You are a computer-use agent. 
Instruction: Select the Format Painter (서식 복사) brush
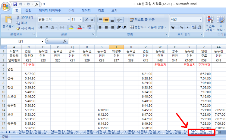point(18,28)
